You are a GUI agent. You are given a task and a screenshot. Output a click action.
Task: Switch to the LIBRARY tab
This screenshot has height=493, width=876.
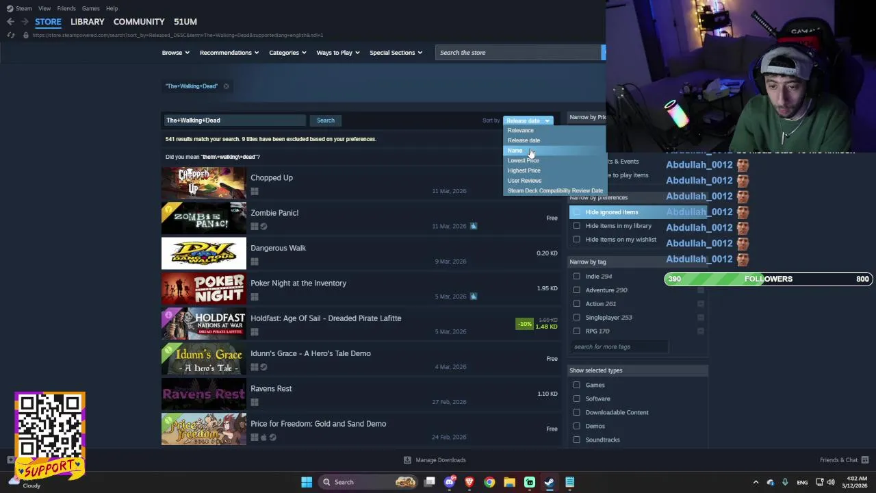[88, 22]
